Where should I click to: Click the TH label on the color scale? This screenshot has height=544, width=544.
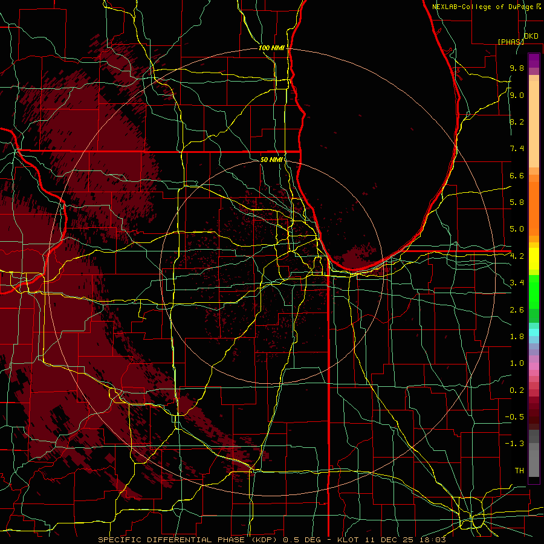point(519,471)
